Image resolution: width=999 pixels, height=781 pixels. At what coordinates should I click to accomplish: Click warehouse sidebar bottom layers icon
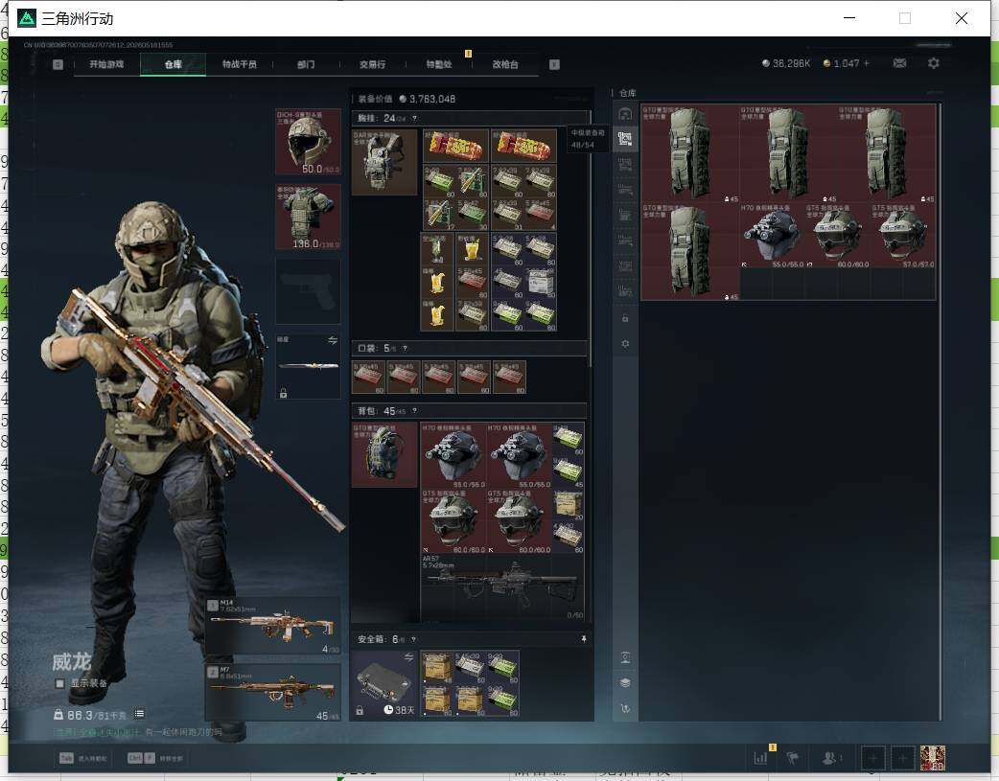click(x=625, y=683)
